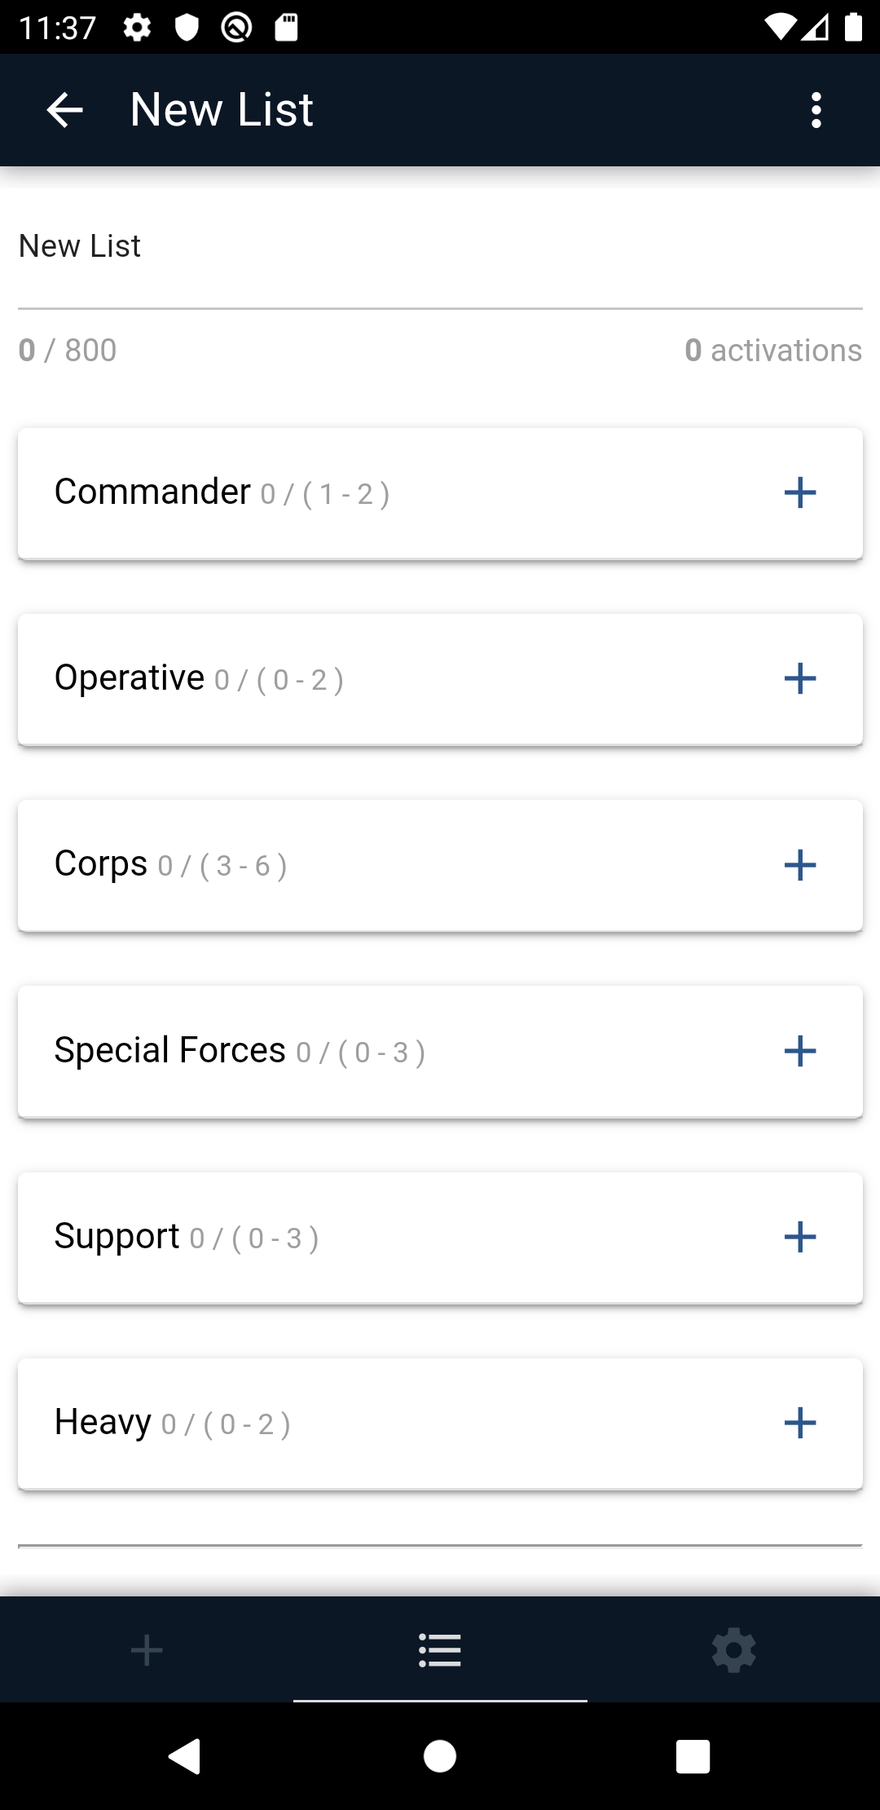The image size is (880, 1810).
Task: Add an Operative unit with plus icon
Action: pos(799,678)
